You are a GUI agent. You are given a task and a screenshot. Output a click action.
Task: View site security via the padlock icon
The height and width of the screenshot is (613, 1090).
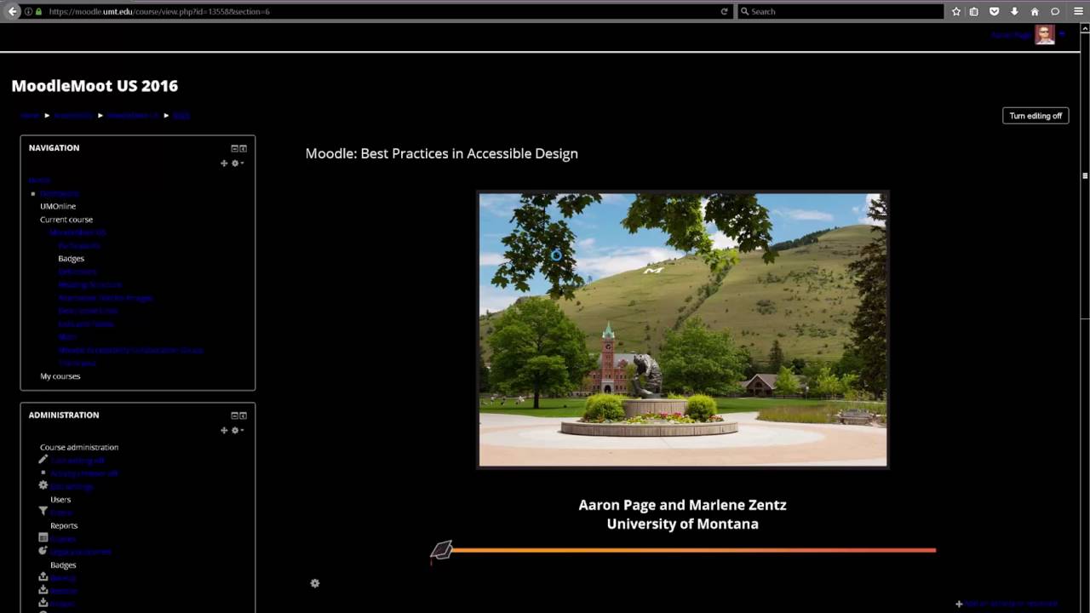(x=38, y=11)
